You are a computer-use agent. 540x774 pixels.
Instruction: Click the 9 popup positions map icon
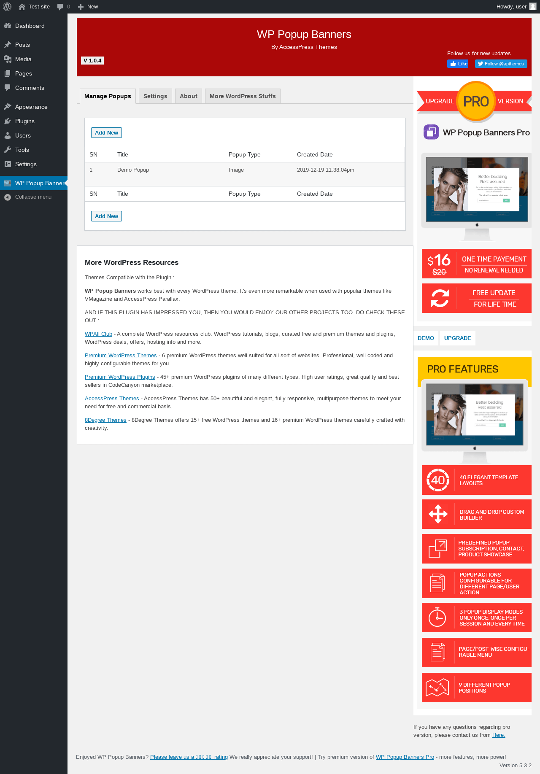437,688
